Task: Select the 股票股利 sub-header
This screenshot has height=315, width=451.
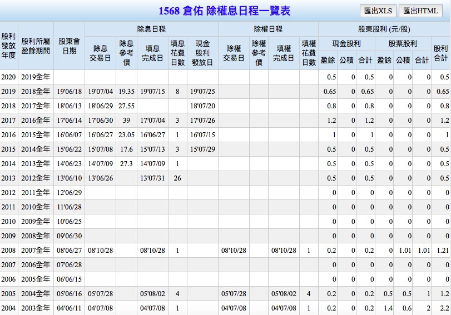Action: (404, 44)
